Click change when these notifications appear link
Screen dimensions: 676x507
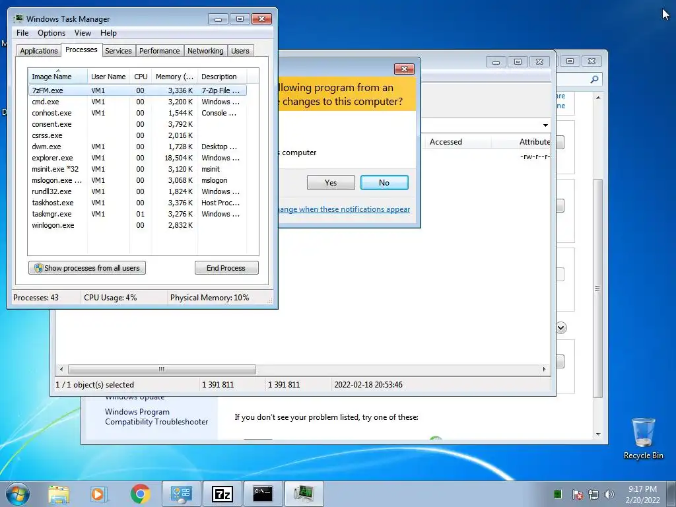click(344, 209)
